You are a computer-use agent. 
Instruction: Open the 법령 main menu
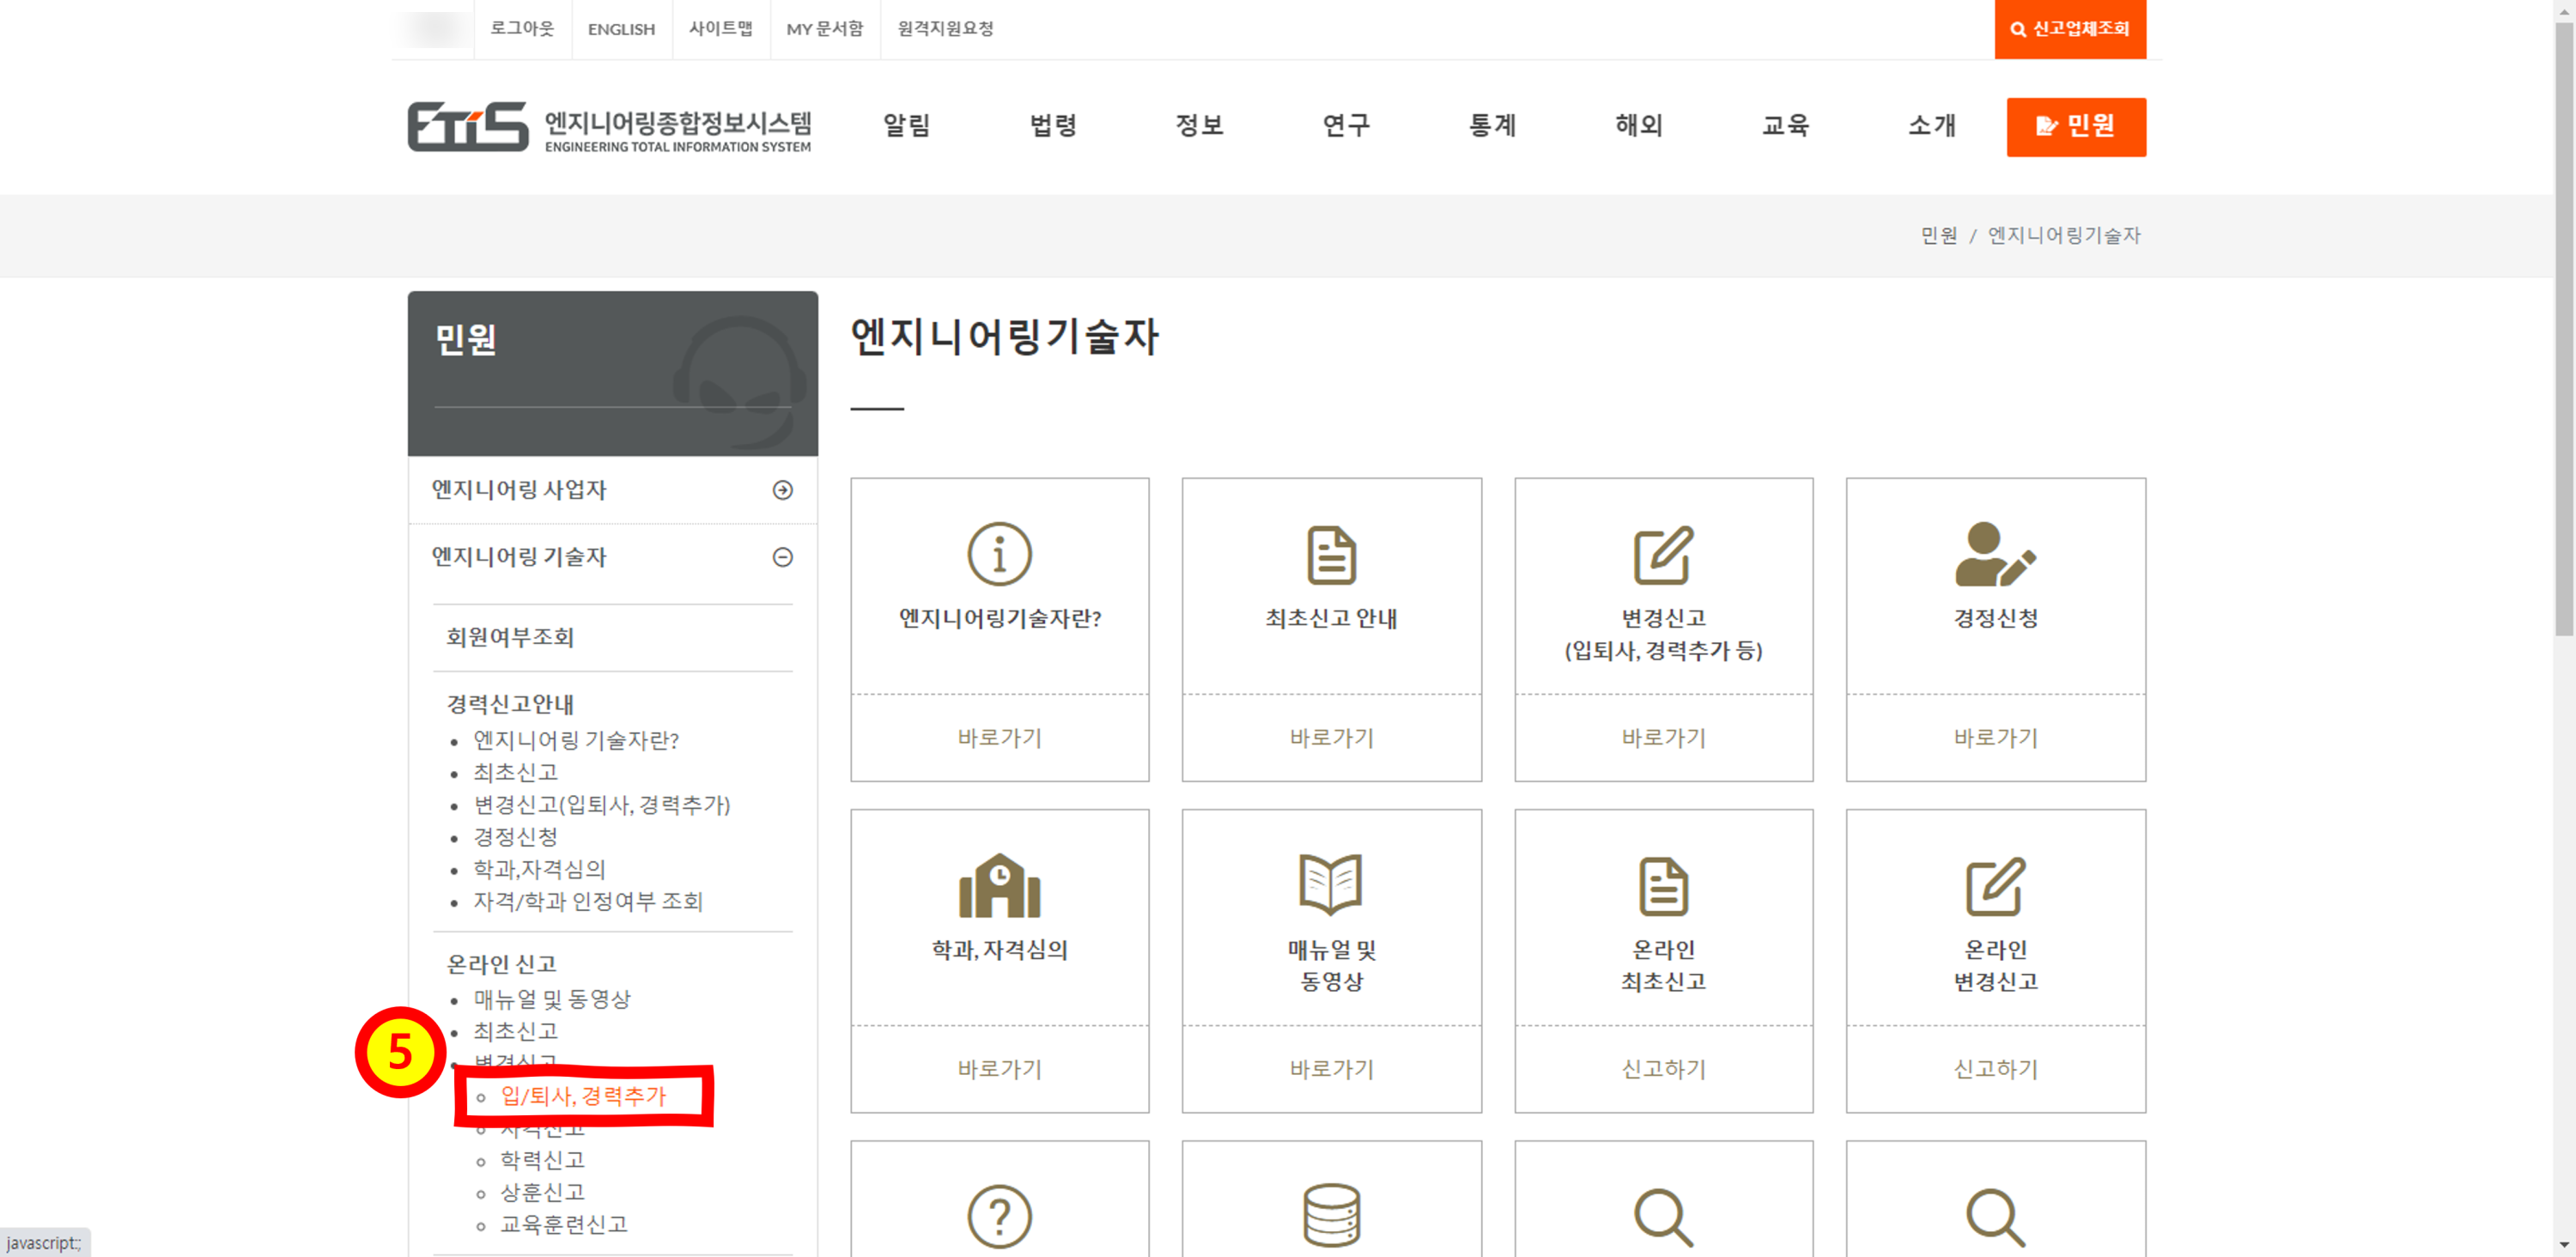coord(1053,126)
